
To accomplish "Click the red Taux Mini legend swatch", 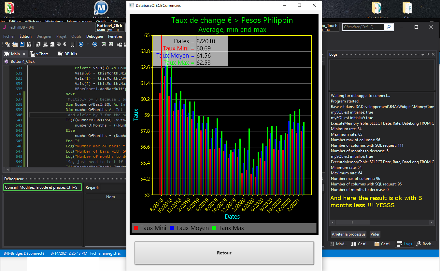I will pos(136,228).
